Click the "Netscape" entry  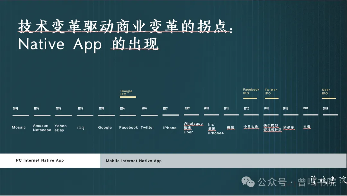[42, 130]
